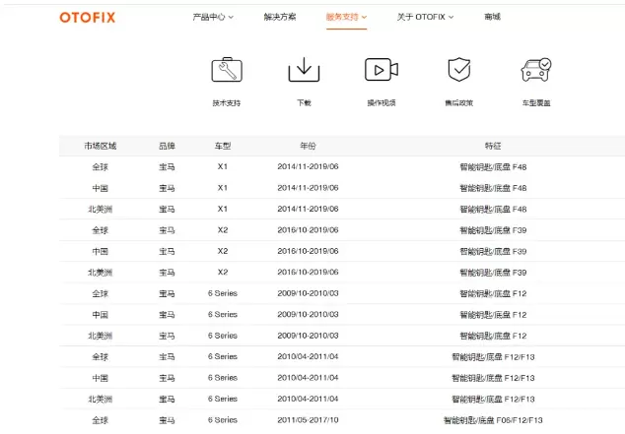The height and width of the screenshot is (434, 625).
Task: Go to 解决方案 menu item
Action: point(280,17)
